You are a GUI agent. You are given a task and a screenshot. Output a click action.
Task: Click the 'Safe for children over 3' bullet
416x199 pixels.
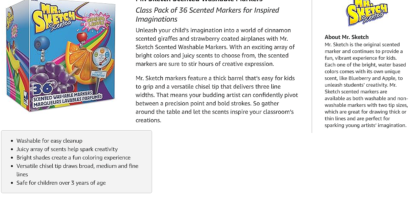61,183
